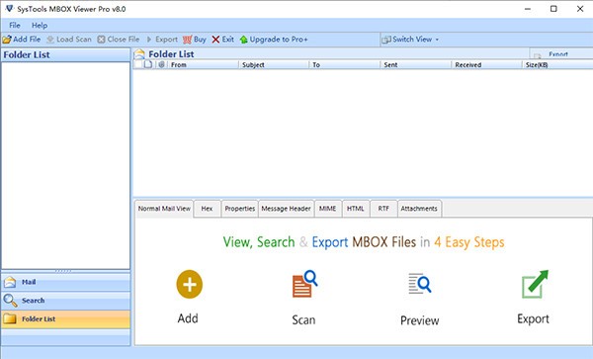Click the red Exit icon

(215, 40)
